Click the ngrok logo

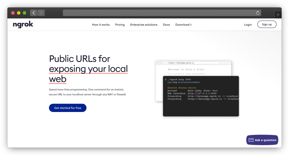[x=23, y=25]
